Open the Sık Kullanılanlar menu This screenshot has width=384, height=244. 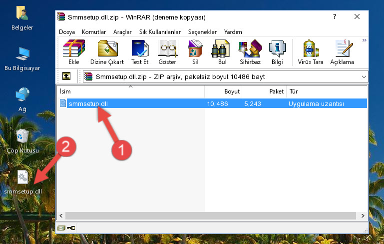160,32
